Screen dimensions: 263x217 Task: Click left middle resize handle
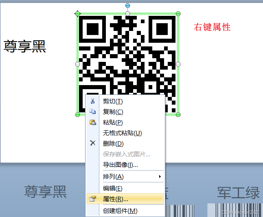point(77,64)
